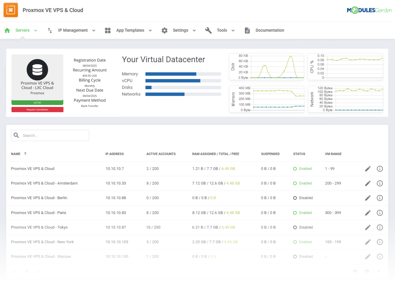The height and width of the screenshot is (283, 395).
Task: Click the green ACTIVE status bar
Action: 38,103
